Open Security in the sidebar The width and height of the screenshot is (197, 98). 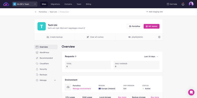coord(46,69)
